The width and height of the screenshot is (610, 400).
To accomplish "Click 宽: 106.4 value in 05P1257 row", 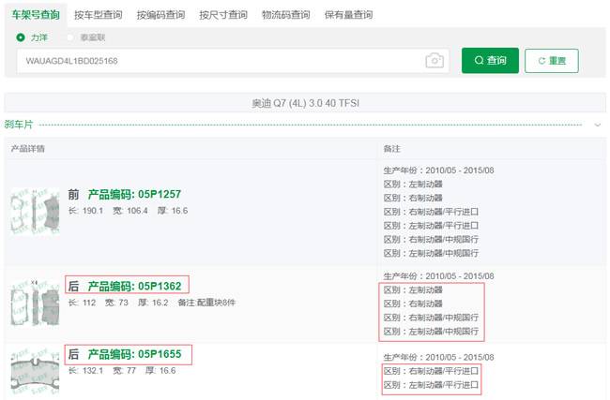I will (x=130, y=211).
